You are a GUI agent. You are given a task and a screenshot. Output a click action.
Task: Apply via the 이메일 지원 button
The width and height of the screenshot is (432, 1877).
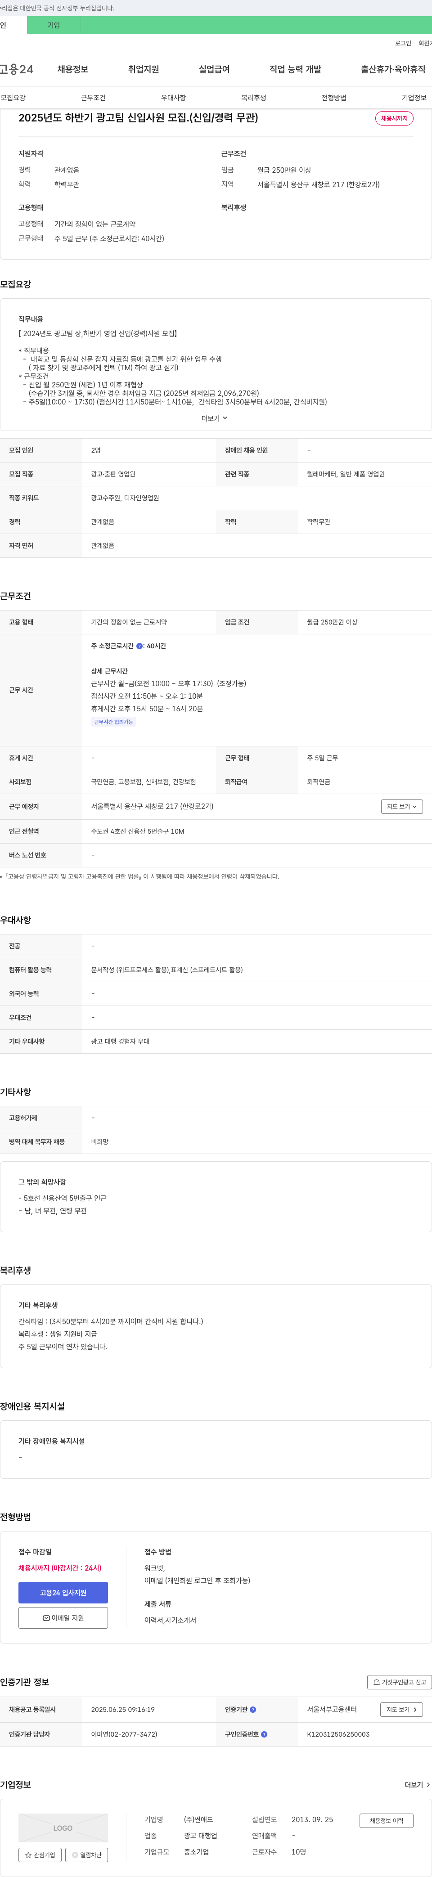(63, 1617)
